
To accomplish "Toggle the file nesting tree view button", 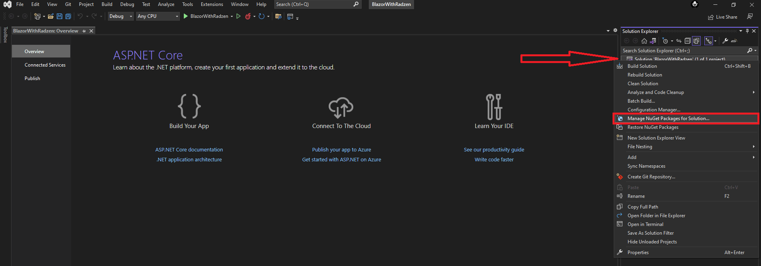I will pos(709,41).
